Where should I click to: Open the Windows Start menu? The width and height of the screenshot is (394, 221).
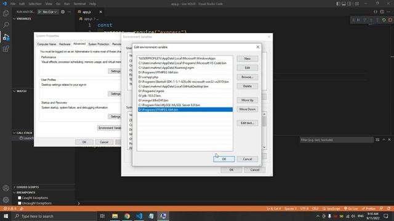pos(6,216)
